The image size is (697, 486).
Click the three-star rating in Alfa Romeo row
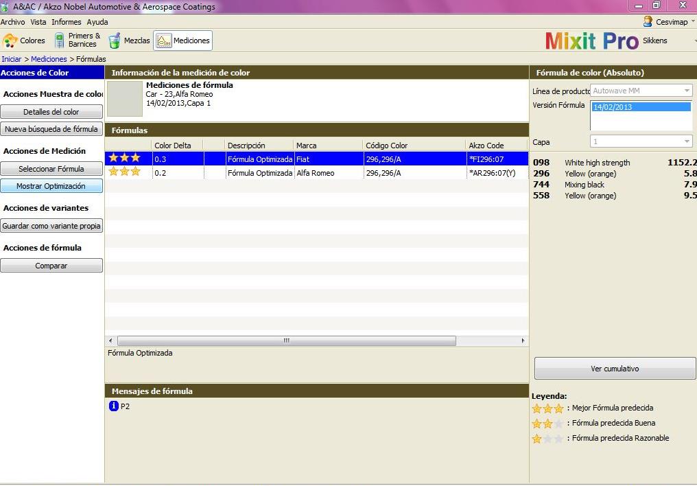124,172
